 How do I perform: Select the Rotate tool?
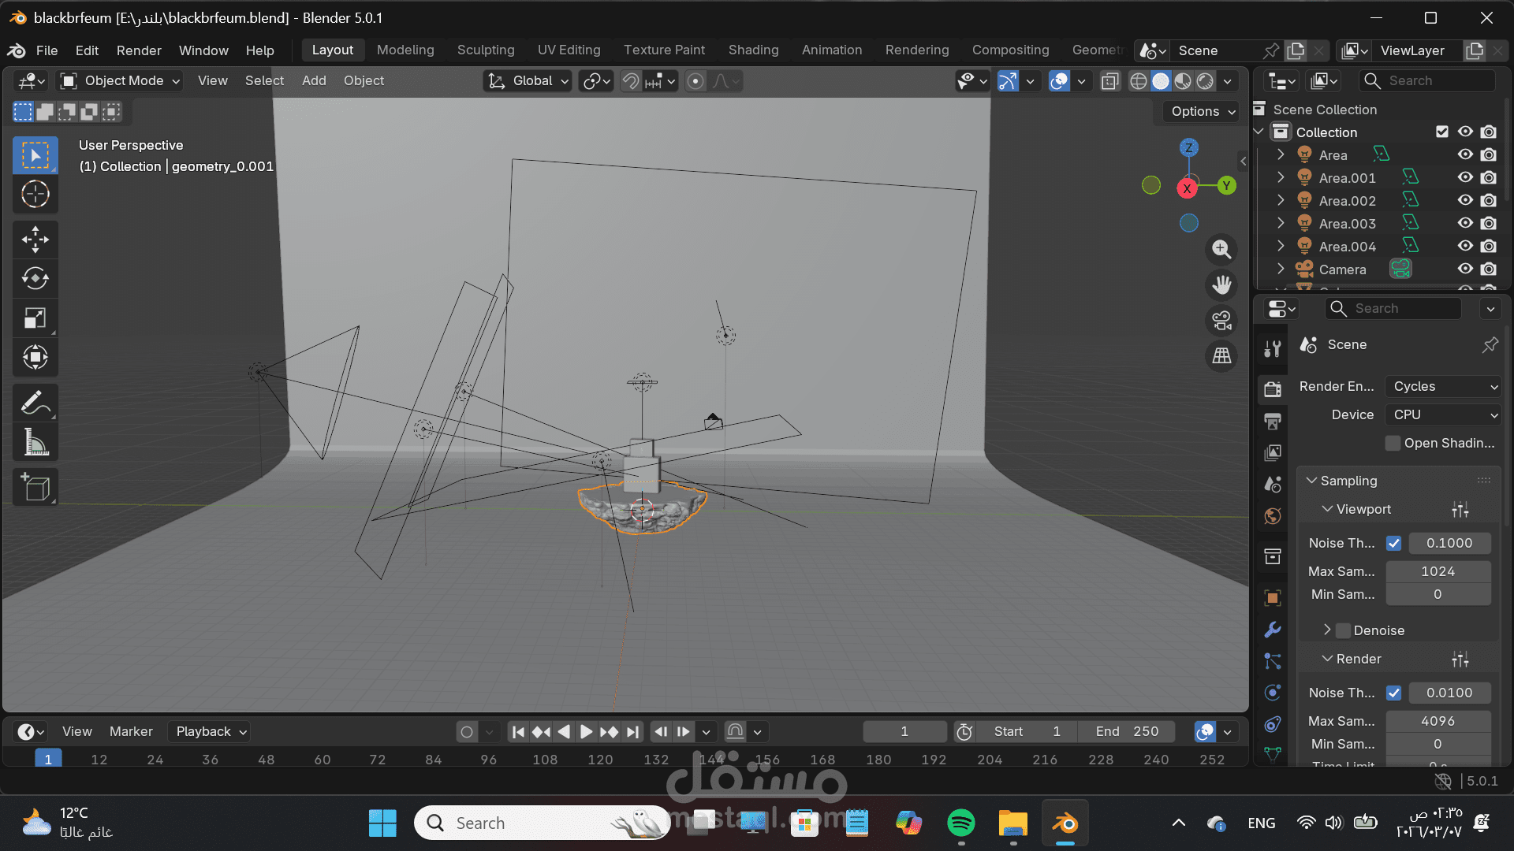click(x=35, y=279)
